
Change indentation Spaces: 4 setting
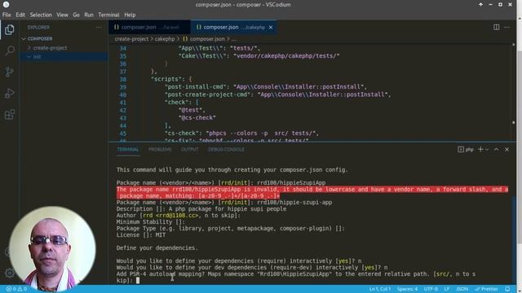(x=407, y=289)
